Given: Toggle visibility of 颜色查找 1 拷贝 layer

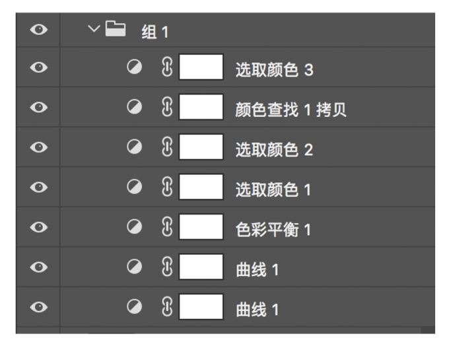Looking at the screenshot, I should [x=38, y=109].
